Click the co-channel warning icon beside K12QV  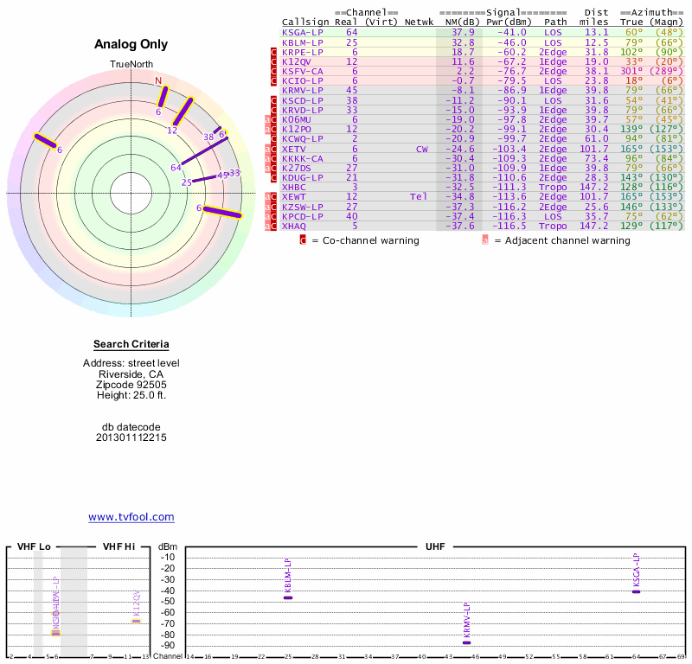[274, 61]
